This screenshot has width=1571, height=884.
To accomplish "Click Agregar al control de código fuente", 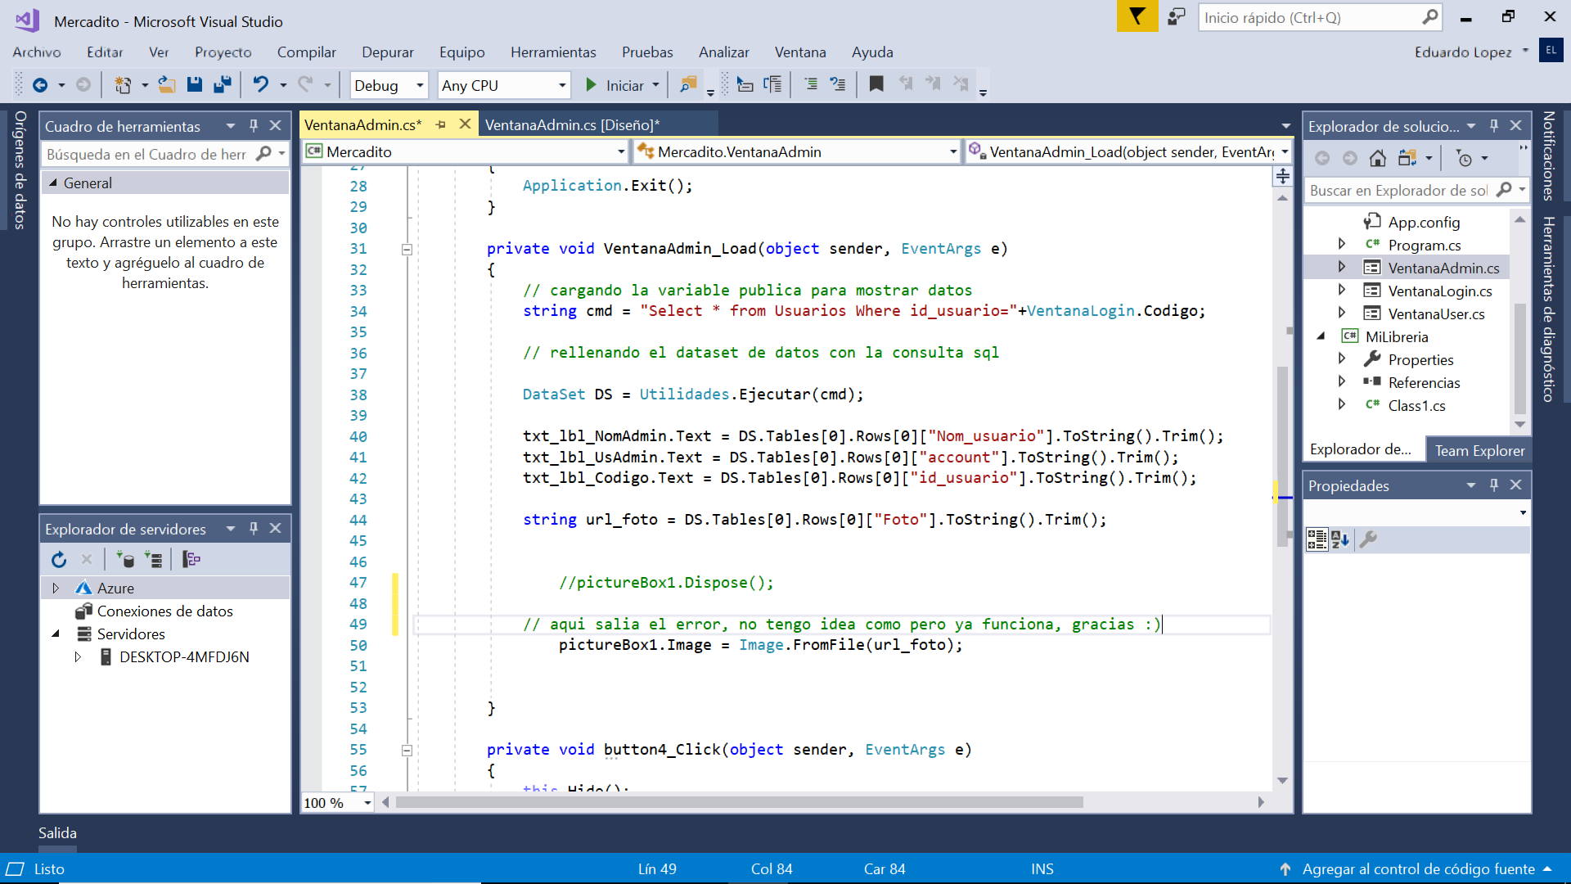I will coord(1418,868).
